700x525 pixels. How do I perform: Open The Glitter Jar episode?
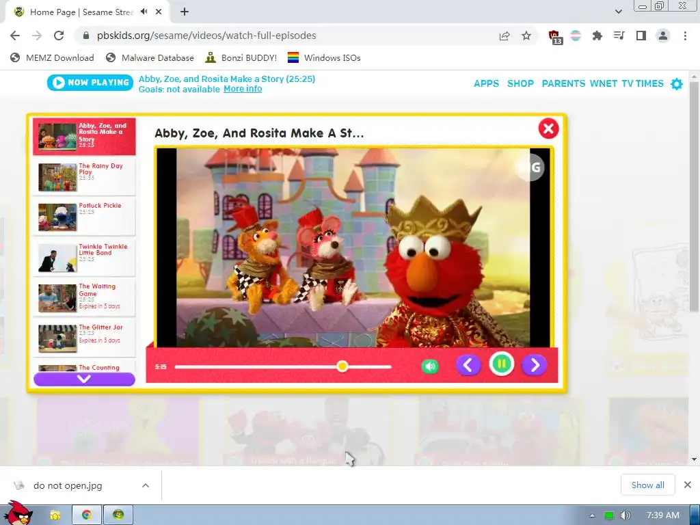click(84, 338)
